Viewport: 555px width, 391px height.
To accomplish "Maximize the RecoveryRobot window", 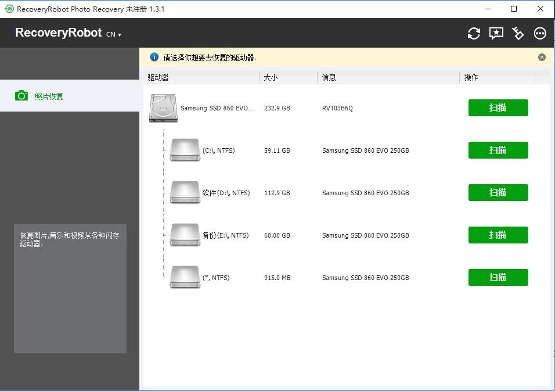I will [x=514, y=9].
